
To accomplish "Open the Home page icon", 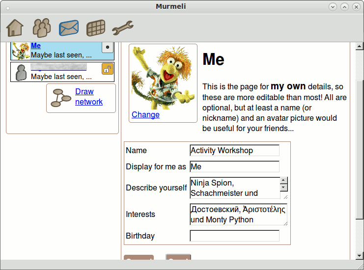I will point(15,28).
